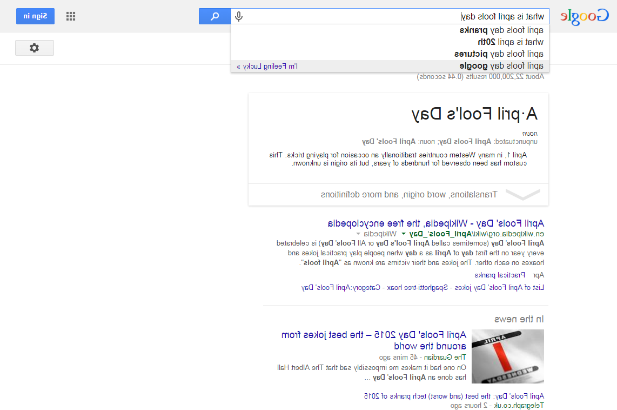617x410 pixels.
Task: Open the Google apps grid icon
Action: coord(71,16)
